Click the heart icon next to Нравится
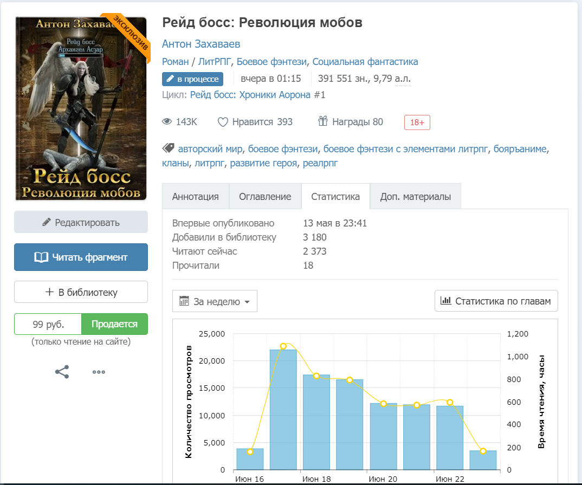Viewport: 582px width, 485px height. [223, 122]
